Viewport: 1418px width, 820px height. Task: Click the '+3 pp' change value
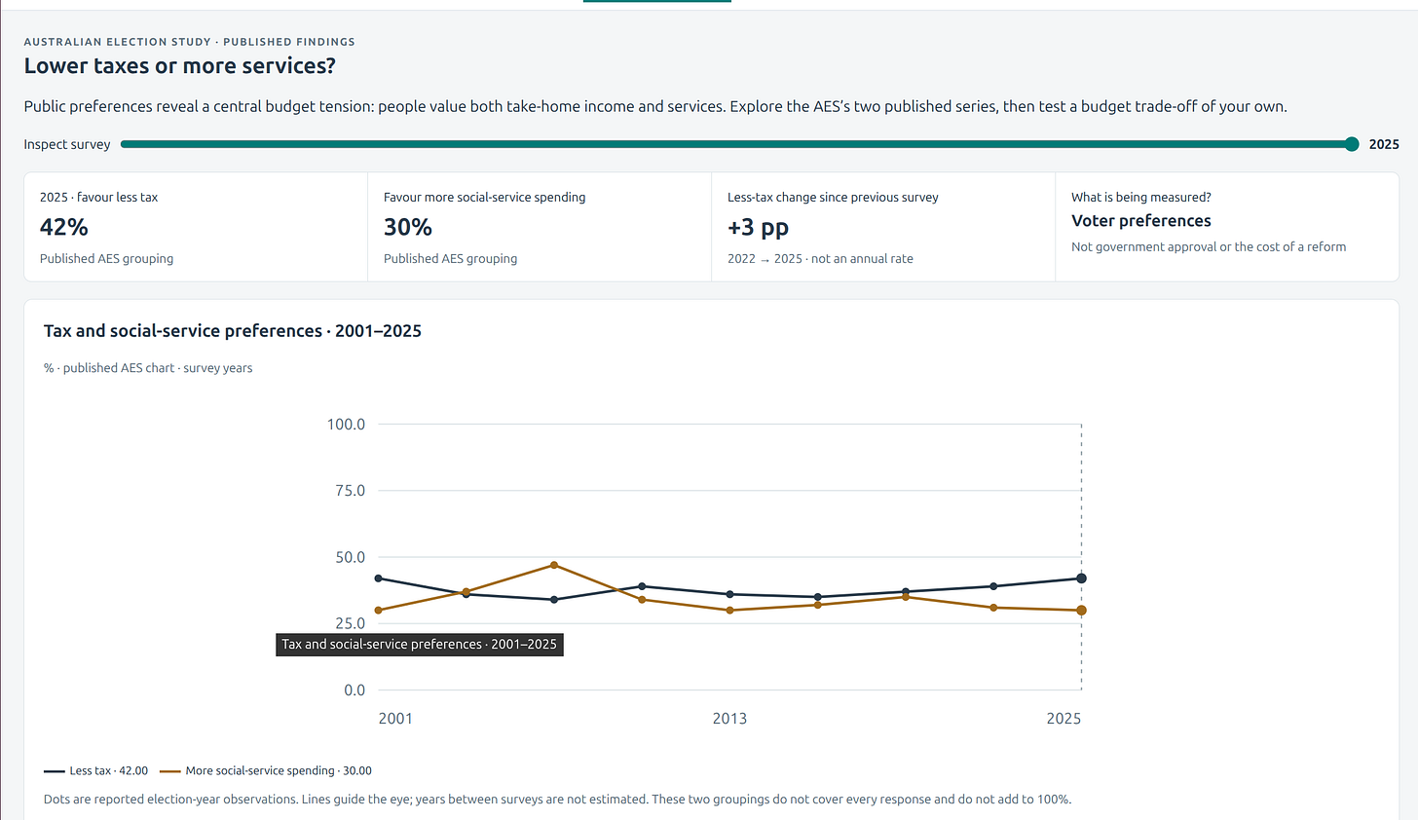(758, 227)
